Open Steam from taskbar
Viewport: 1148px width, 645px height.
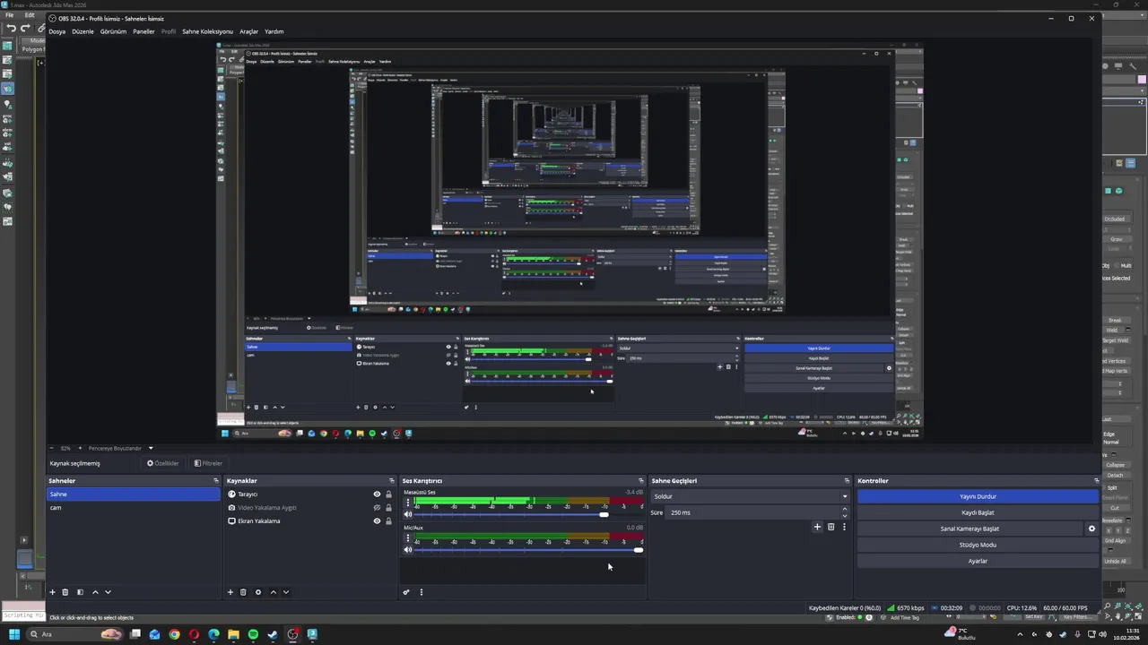click(273, 634)
